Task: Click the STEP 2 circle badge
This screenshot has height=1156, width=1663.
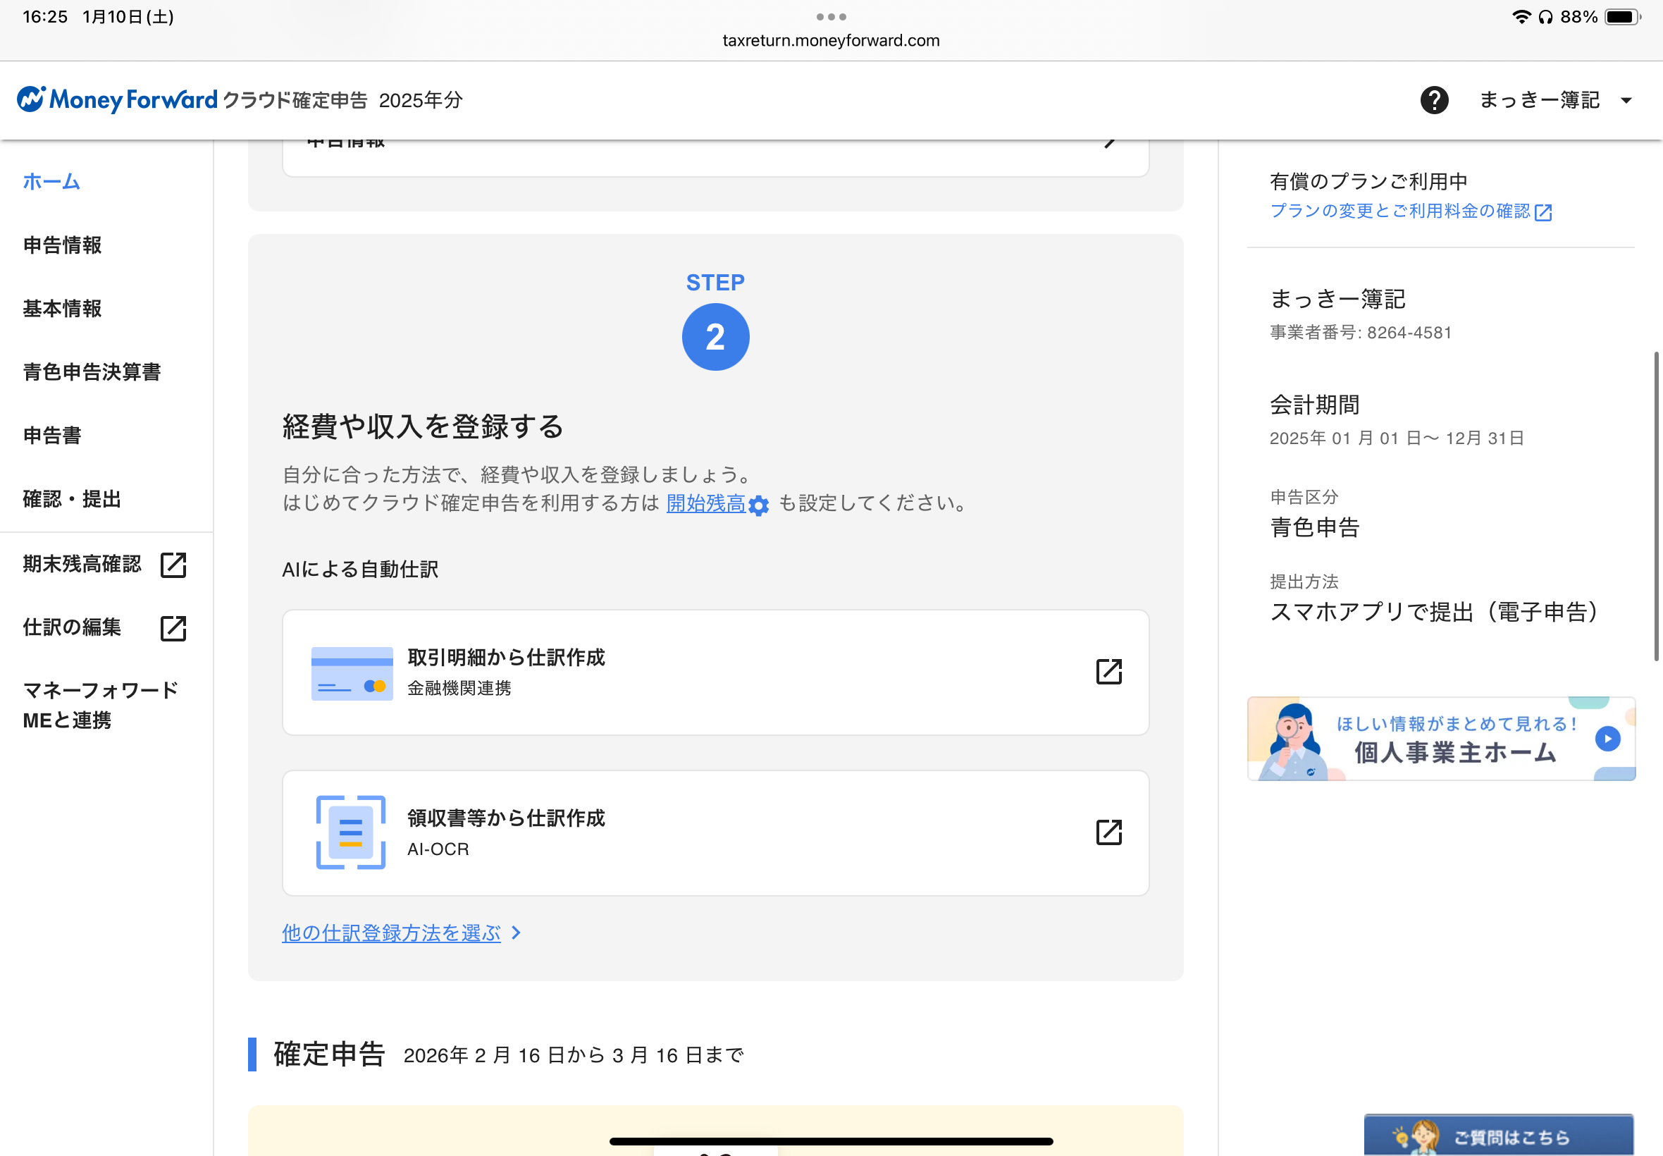Action: [x=715, y=337]
